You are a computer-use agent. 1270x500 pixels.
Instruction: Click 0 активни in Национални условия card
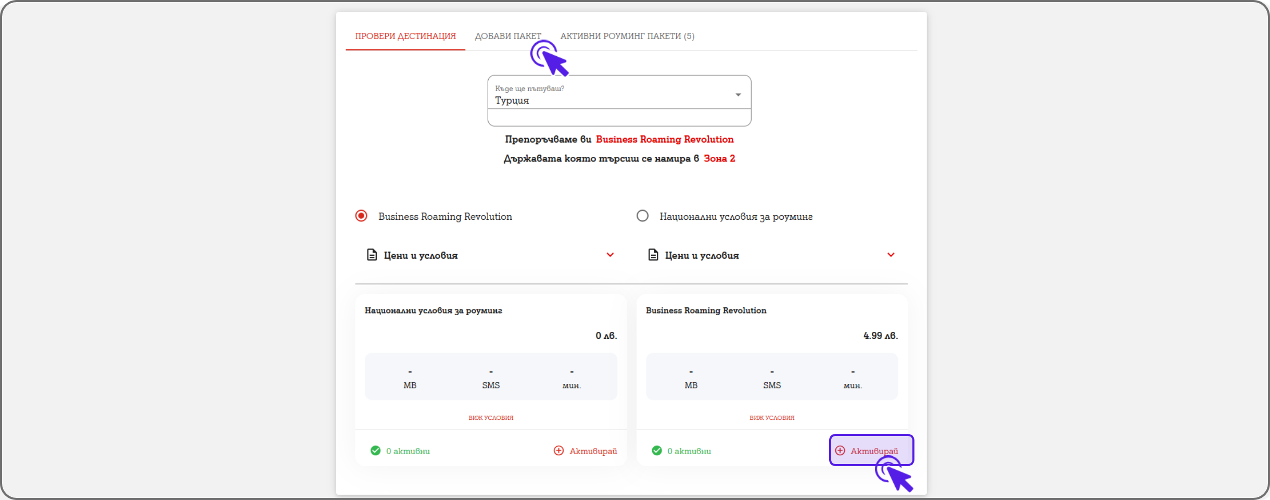point(408,451)
